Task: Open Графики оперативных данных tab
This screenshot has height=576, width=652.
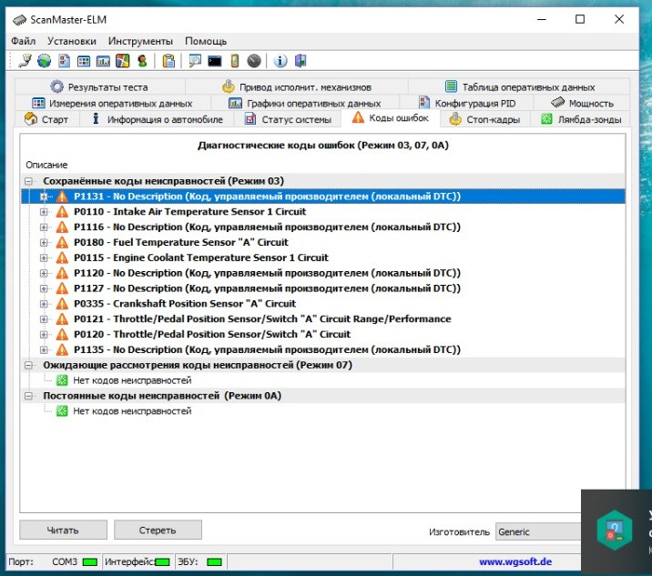Action: coord(305,103)
